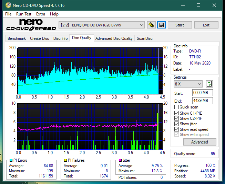Open the Extra menu

pos(41,14)
